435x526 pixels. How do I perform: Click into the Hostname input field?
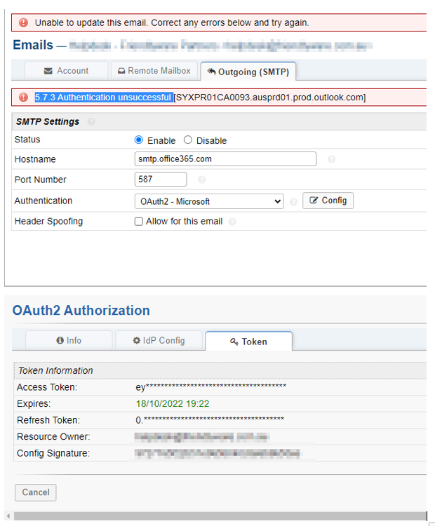[225, 159]
